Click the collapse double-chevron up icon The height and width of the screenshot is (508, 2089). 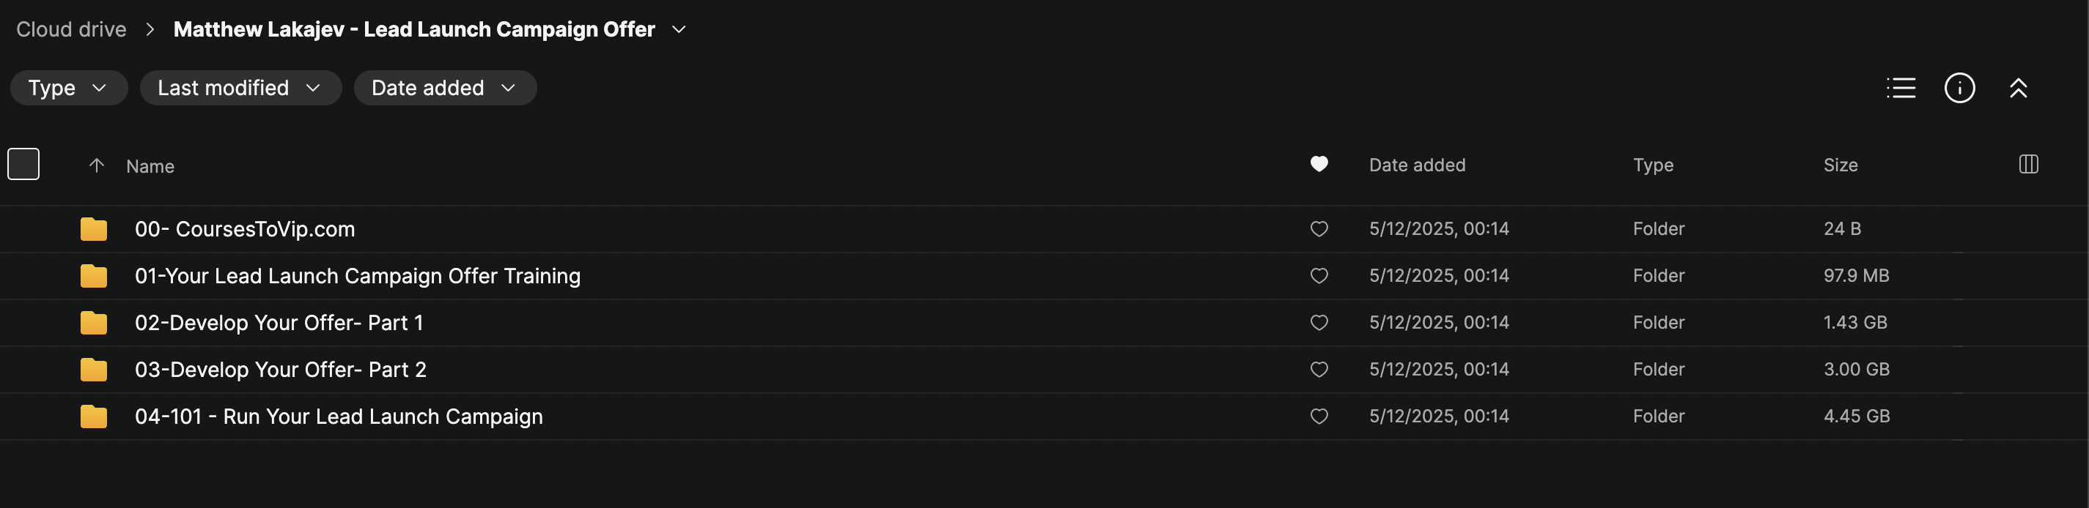tap(2018, 88)
